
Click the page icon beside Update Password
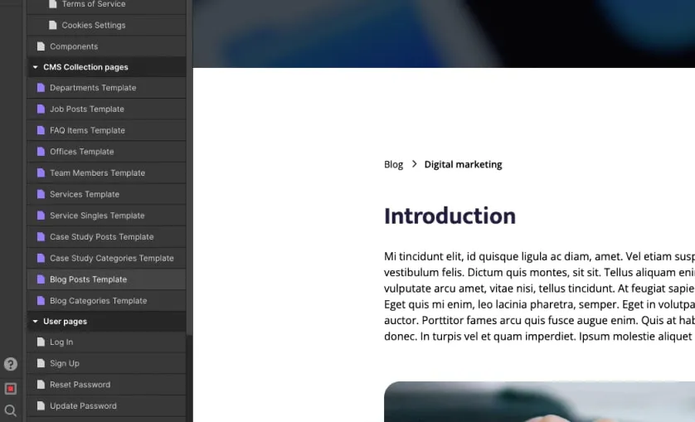coord(41,406)
